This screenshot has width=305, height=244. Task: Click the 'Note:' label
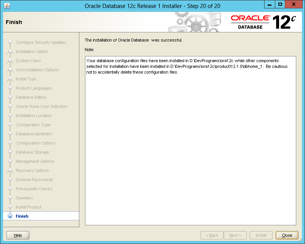pyautogui.click(x=89, y=50)
